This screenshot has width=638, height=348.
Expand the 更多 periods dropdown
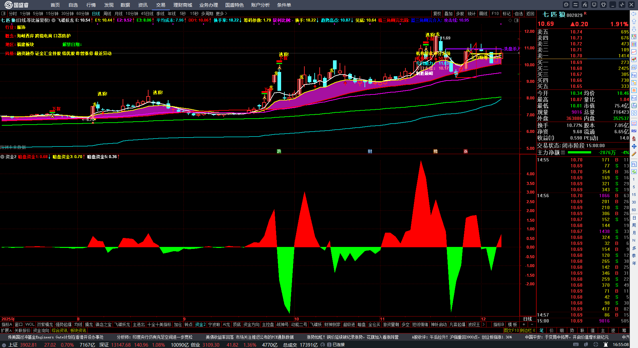point(221,14)
